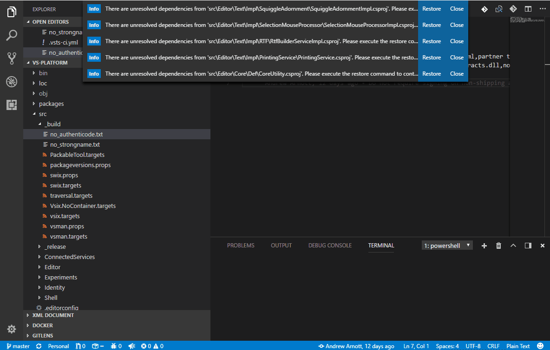Collapse the src folder
The width and height of the screenshot is (550, 350).
[x=33, y=114]
